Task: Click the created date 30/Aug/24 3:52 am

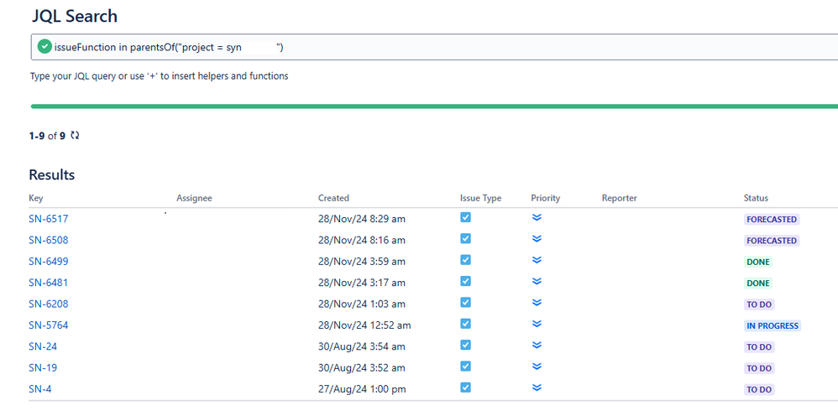Action: pyautogui.click(x=362, y=368)
